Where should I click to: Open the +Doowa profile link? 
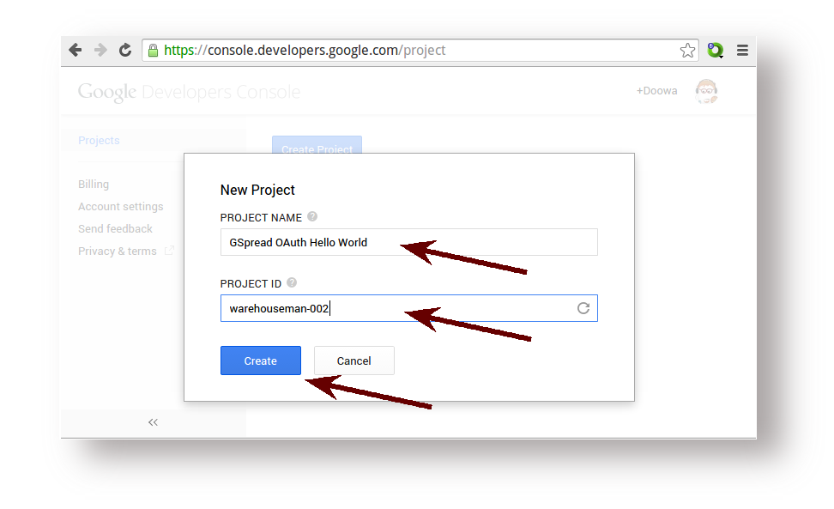657,91
